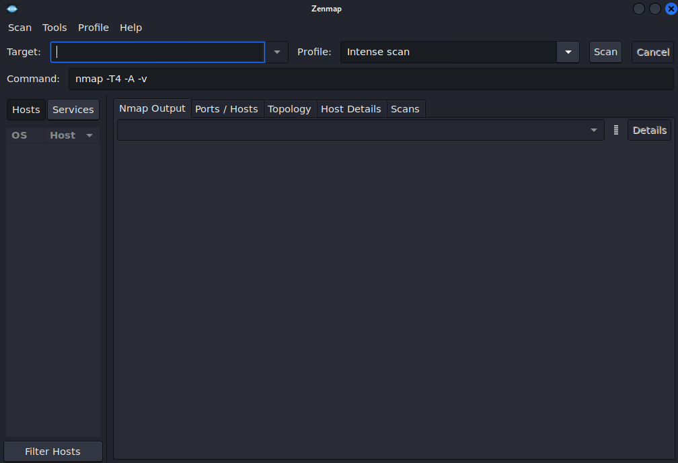Click the output options lines icon beside Details
Viewport: 678px width, 463px height.
click(x=615, y=131)
